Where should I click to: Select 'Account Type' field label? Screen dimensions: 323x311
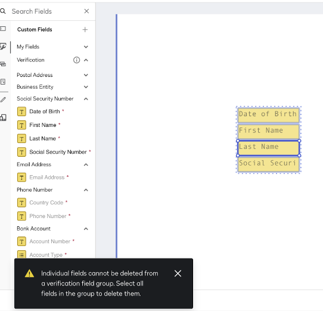(46, 255)
